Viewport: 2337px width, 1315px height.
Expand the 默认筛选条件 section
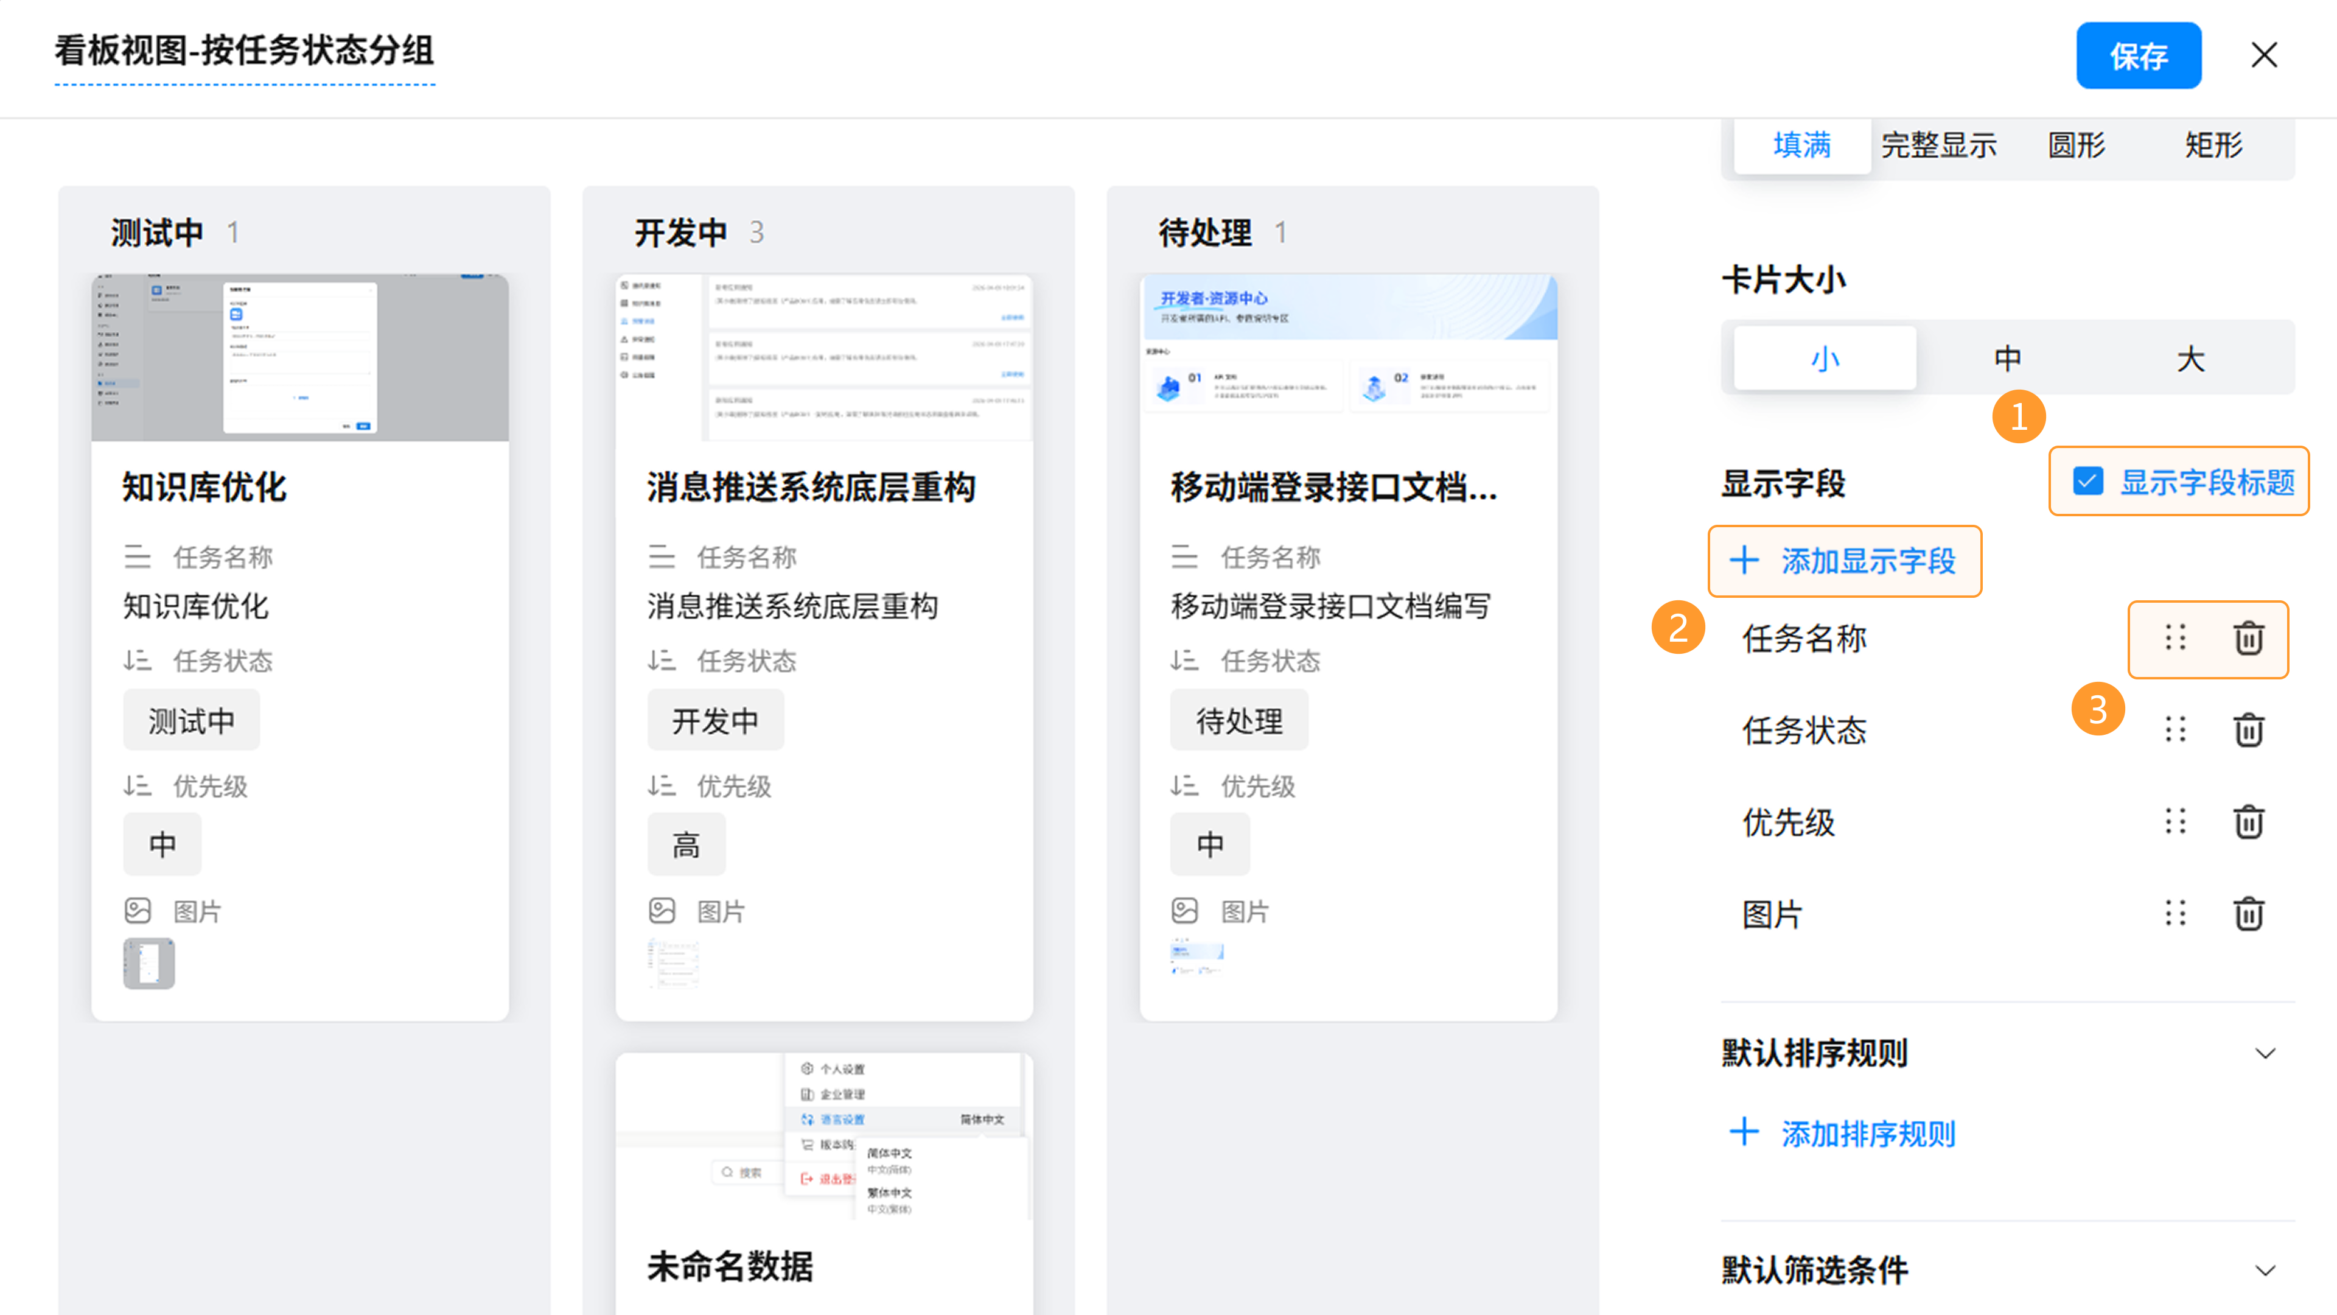2265,1269
